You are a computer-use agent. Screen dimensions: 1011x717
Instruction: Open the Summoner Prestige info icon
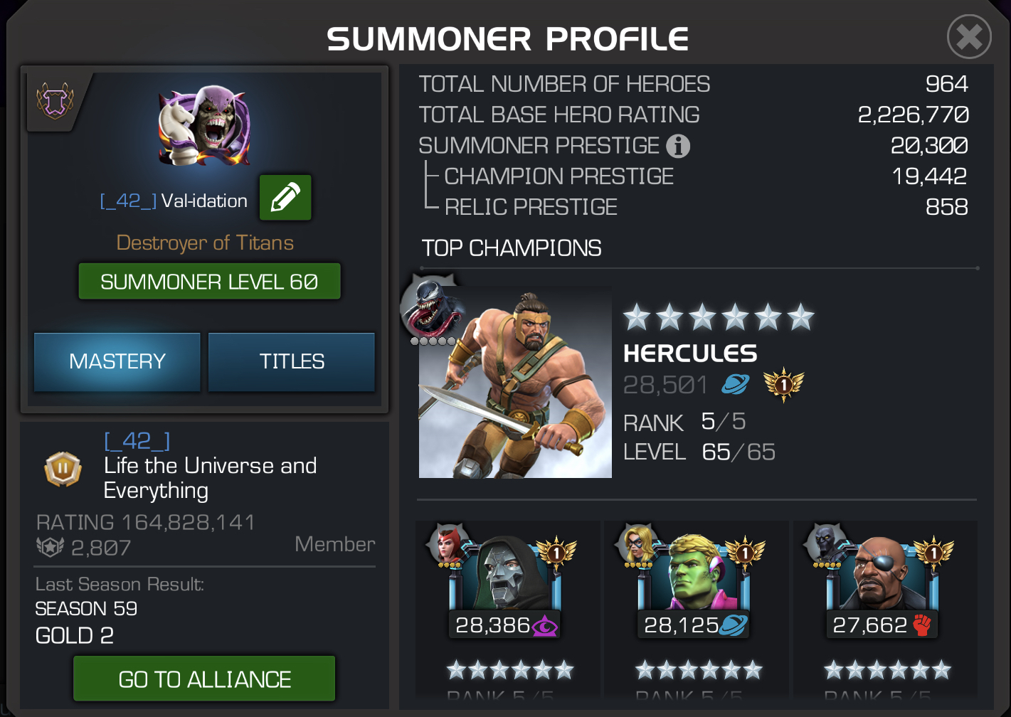[678, 146]
